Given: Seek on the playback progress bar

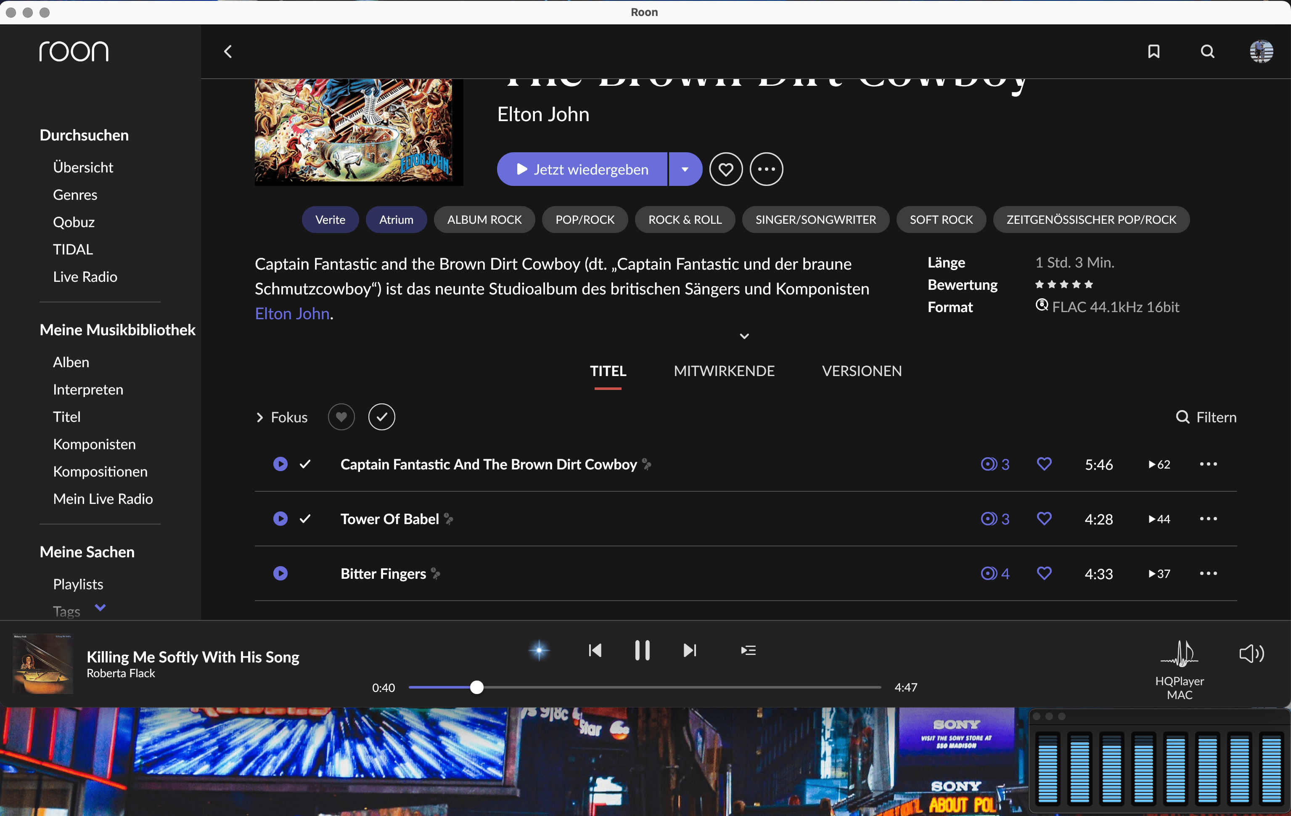Looking at the screenshot, I should coord(645,687).
